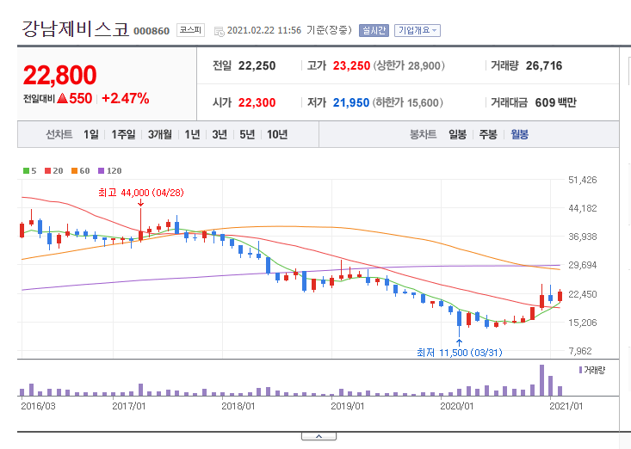Click the low price value 21,950
Image resolution: width=631 pixels, height=449 pixels.
click(351, 103)
